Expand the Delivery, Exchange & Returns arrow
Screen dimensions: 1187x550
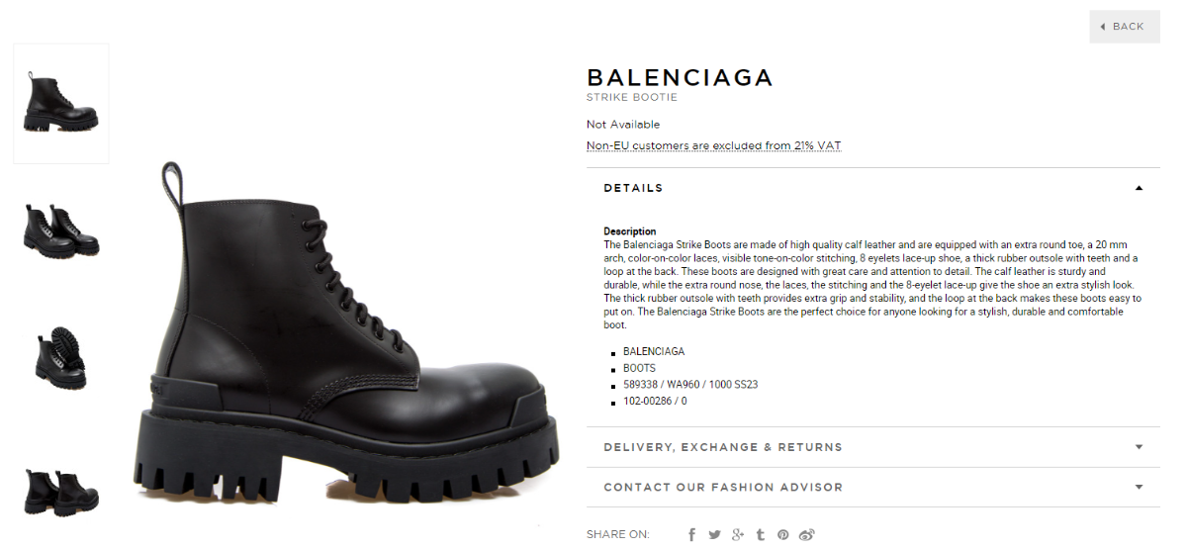coord(1140,447)
